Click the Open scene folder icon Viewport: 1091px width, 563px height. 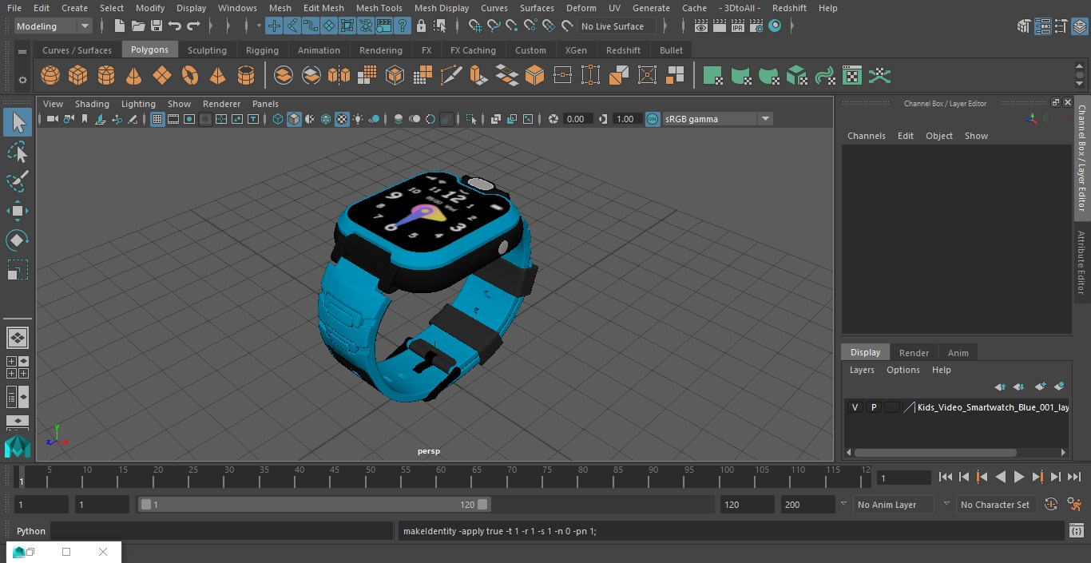(x=138, y=26)
